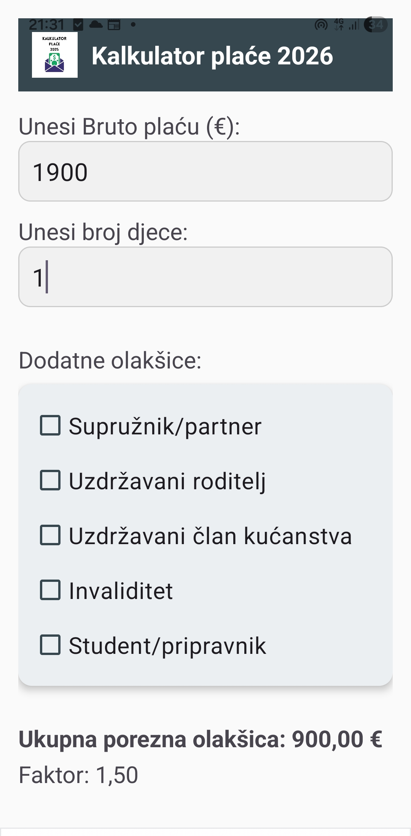Tap the Dodatne olakšice heading
411x836 pixels.
pyautogui.click(x=110, y=360)
